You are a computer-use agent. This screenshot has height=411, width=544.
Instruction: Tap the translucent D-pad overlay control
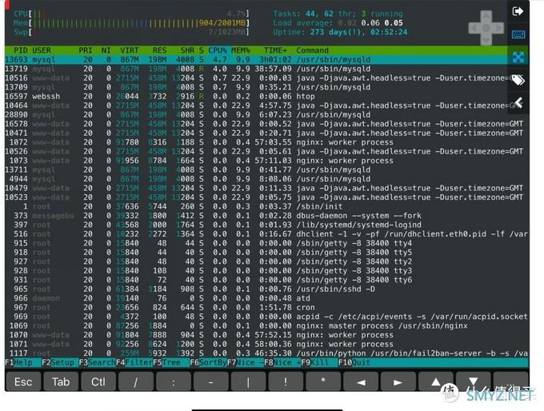[486, 28]
